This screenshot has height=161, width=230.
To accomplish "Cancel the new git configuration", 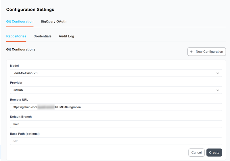I will [x=196, y=152].
